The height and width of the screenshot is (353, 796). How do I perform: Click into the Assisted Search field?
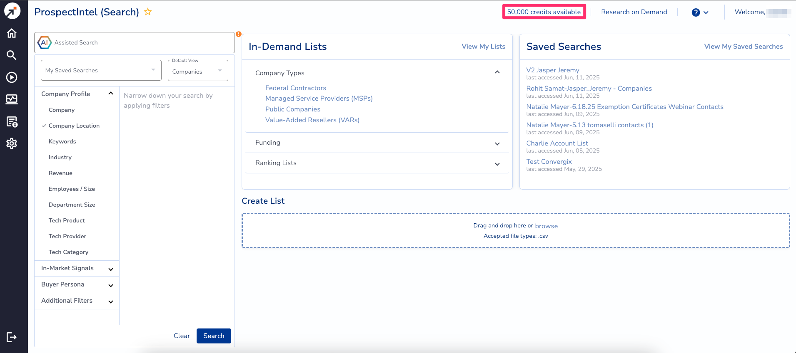click(135, 42)
